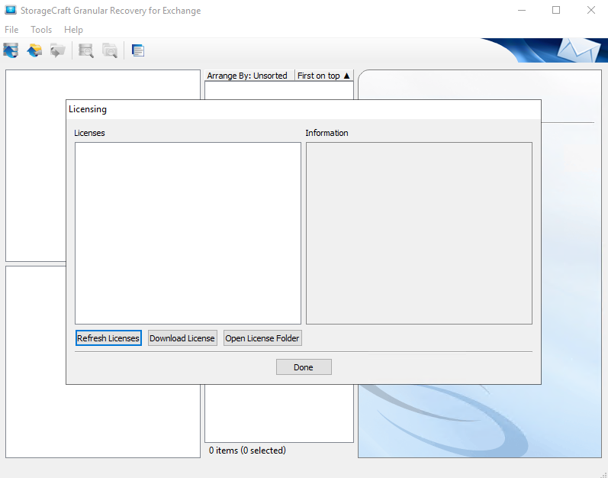Maximize the application window

click(x=556, y=11)
